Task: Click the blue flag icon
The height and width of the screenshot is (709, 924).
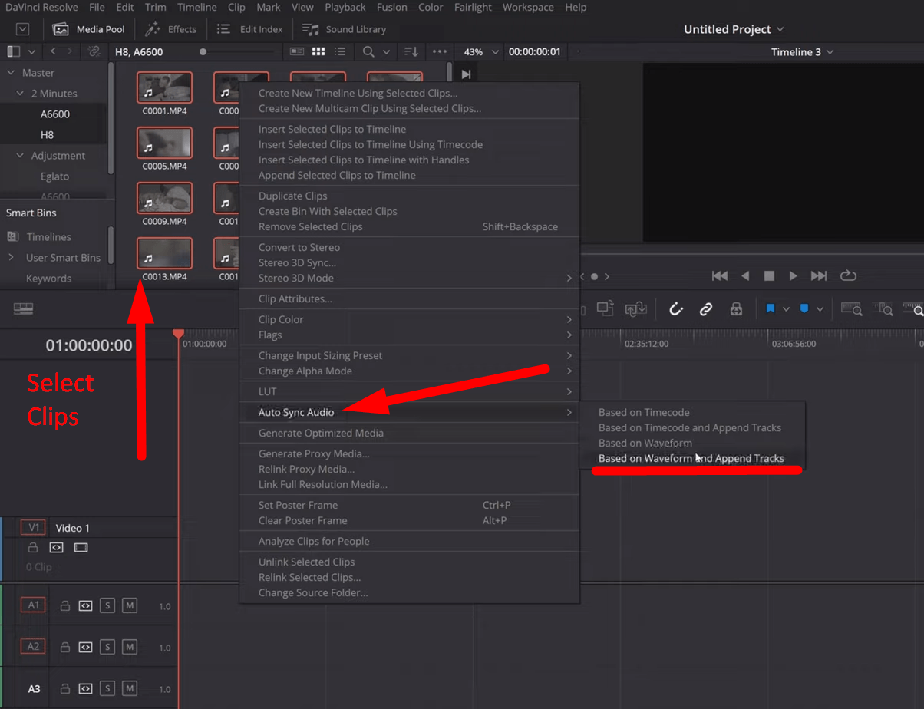Action: (770, 308)
